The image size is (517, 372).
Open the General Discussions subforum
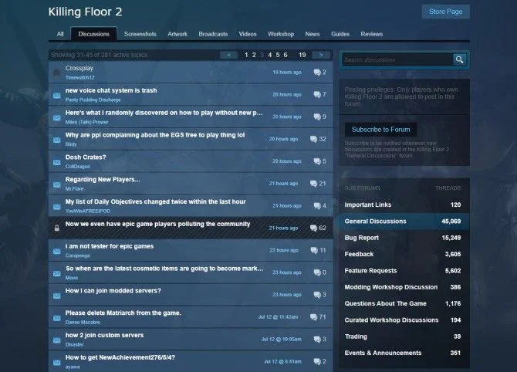[404, 222]
